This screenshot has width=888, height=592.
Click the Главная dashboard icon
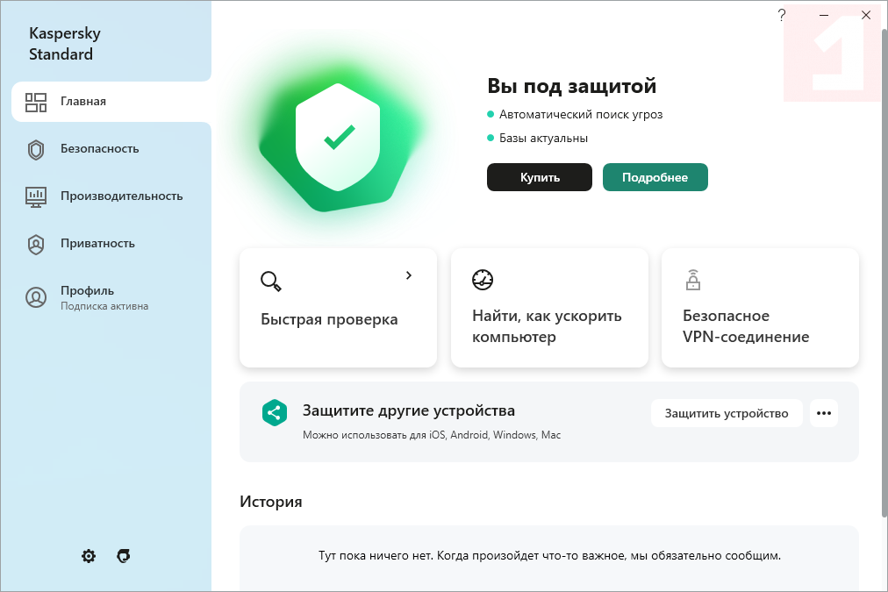(36, 102)
